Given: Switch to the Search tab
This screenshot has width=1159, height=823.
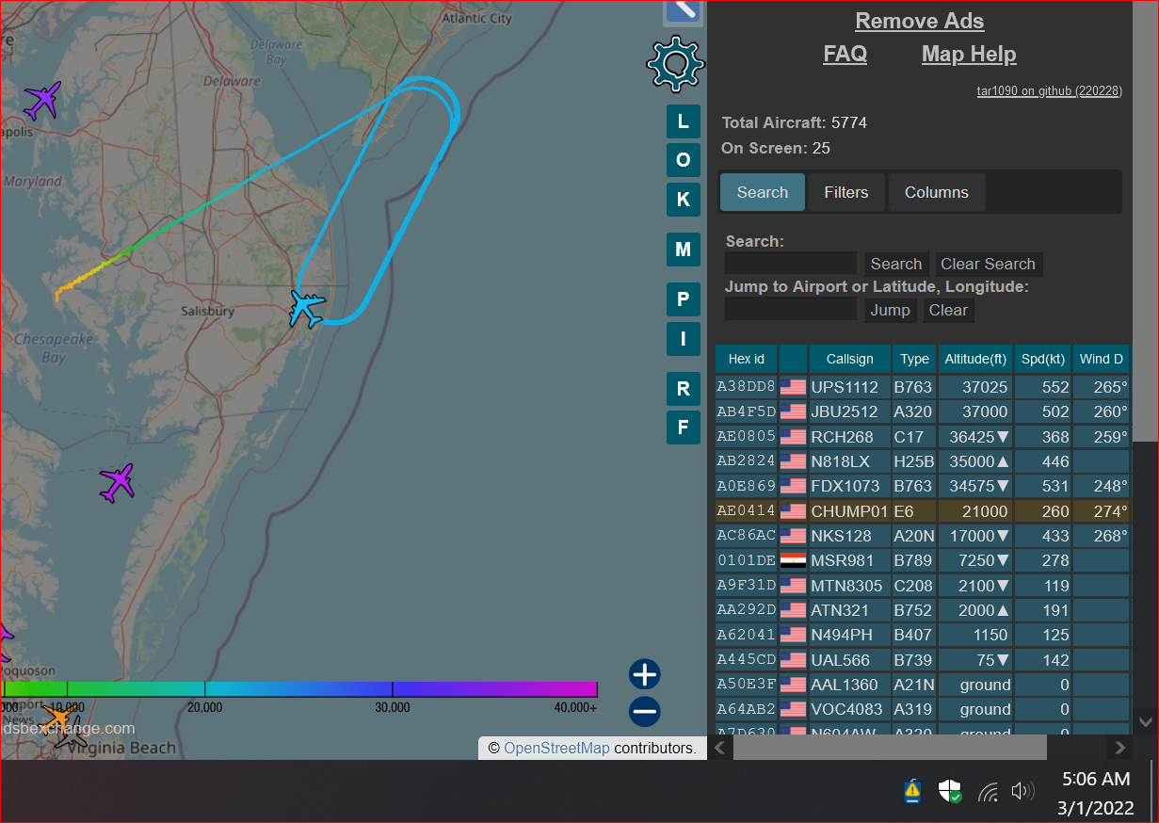Looking at the screenshot, I should click(x=763, y=192).
